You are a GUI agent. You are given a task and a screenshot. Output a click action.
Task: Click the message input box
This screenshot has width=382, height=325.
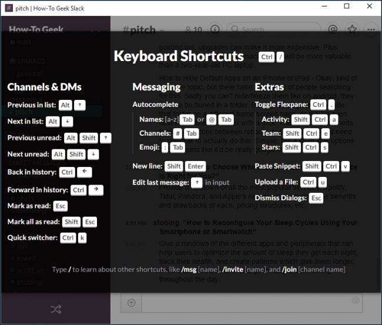click(252, 303)
